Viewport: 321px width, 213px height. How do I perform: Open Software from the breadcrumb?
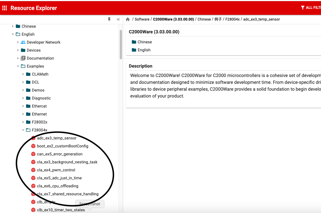click(x=142, y=19)
